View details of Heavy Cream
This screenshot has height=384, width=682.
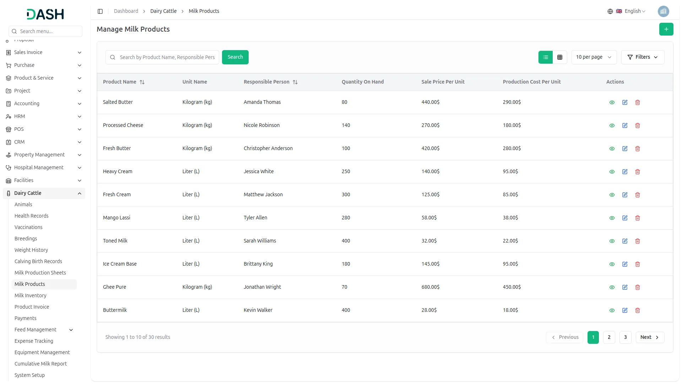click(x=612, y=172)
